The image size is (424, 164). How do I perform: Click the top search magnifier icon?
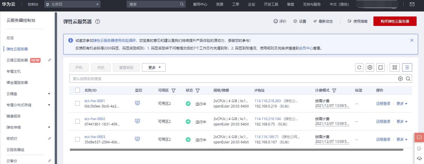coord(182,4)
